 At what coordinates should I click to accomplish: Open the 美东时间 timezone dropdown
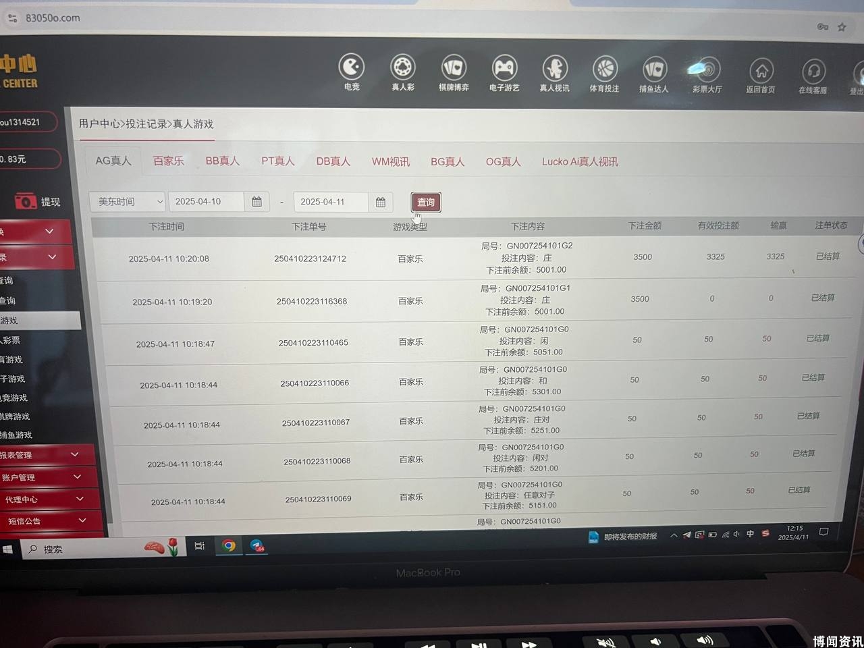coord(128,201)
